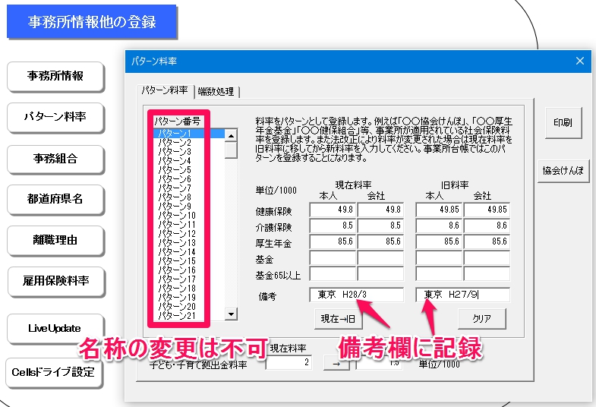Screen dimensions: 596x407
Task: Click current 基金65以上 本人 field
Action: click(333, 274)
